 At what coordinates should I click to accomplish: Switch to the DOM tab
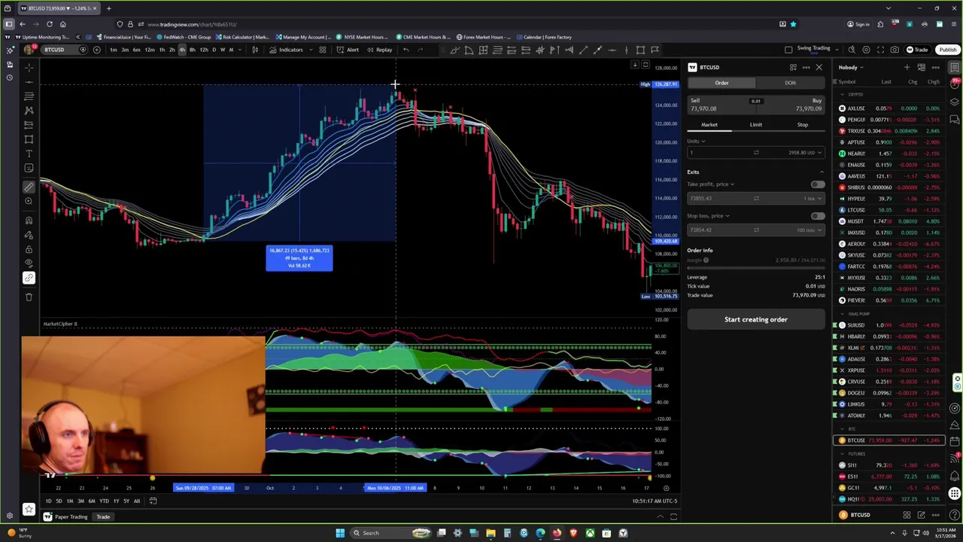tap(790, 83)
